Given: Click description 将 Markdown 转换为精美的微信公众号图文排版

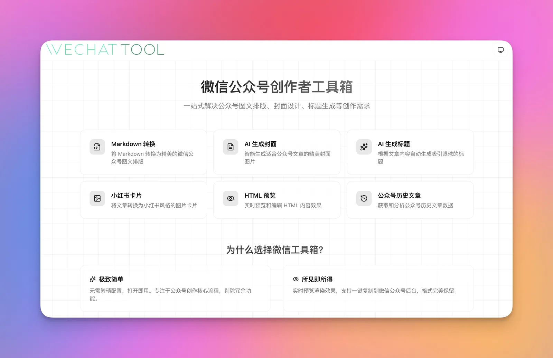Looking at the screenshot, I should (x=152, y=158).
